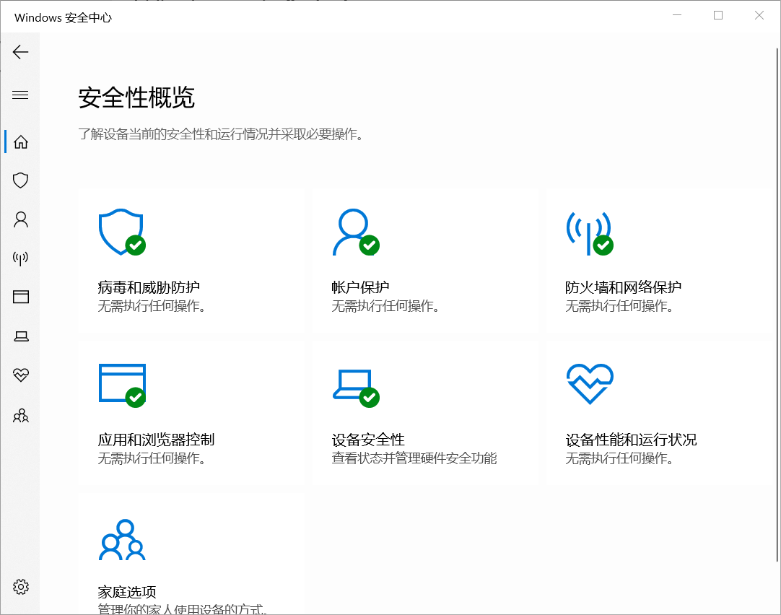The width and height of the screenshot is (781, 615).
Task: Maximize the Windows 安全中心 window
Action: pyautogui.click(x=718, y=15)
